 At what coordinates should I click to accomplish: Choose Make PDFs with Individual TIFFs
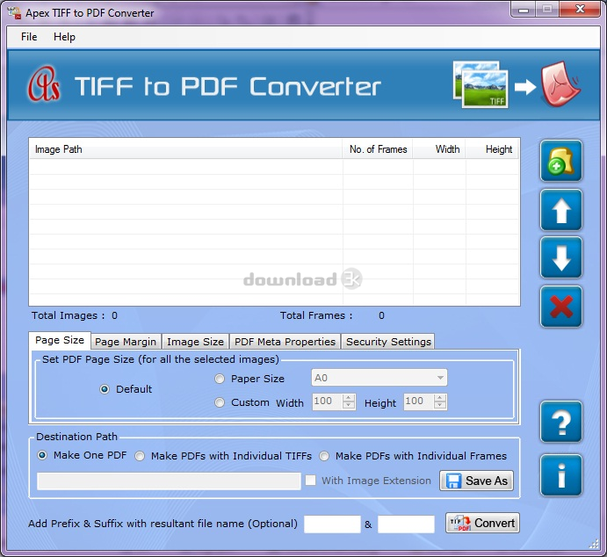pos(140,456)
